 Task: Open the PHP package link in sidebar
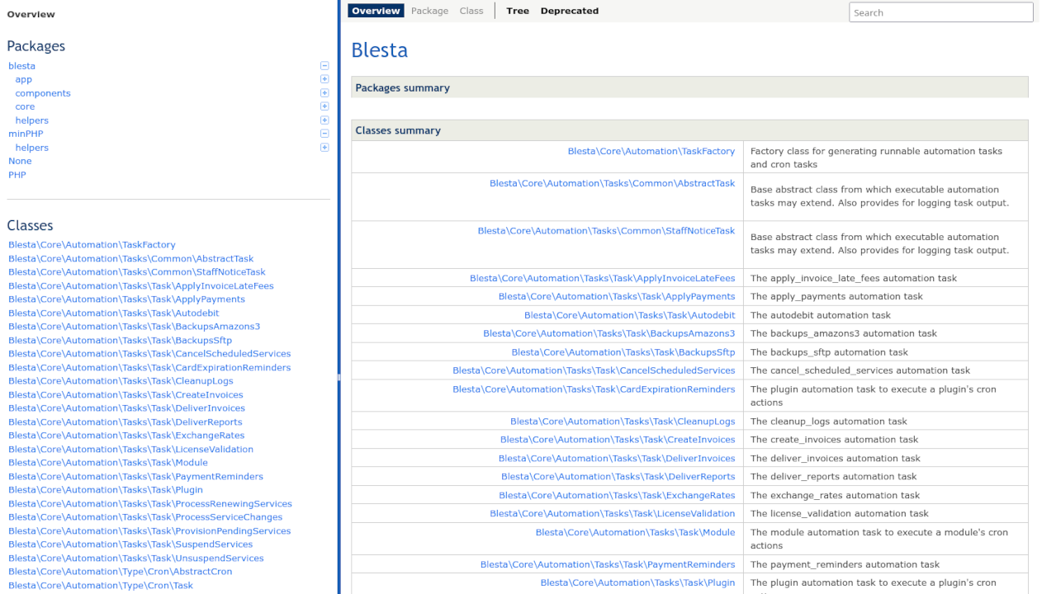[17, 175]
